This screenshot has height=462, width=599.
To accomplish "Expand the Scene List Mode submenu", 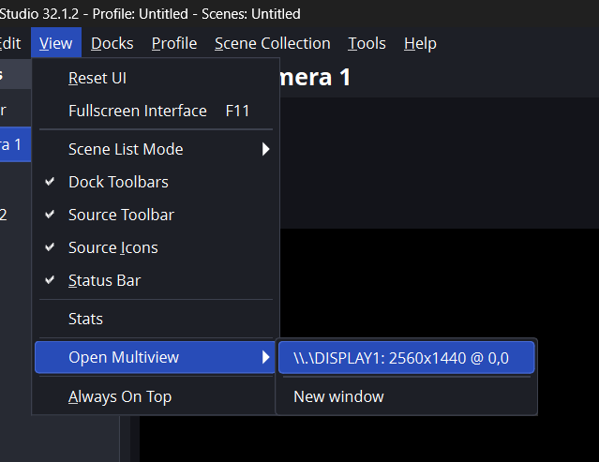I will [157, 149].
